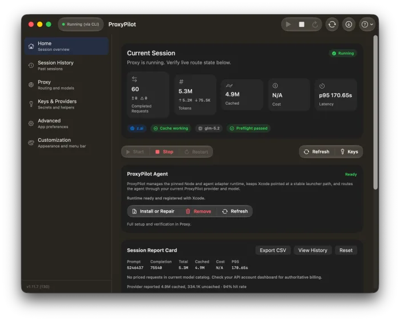Click Refresh beside the Keys button
400x321 pixels.
click(x=317, y=152)
